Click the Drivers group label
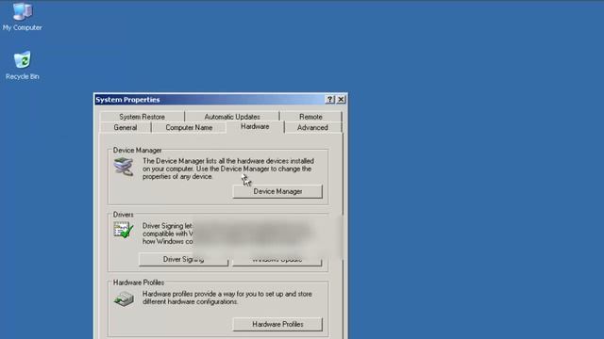The width and height of the screenshot is (604, 339). [x=124, y=215]
